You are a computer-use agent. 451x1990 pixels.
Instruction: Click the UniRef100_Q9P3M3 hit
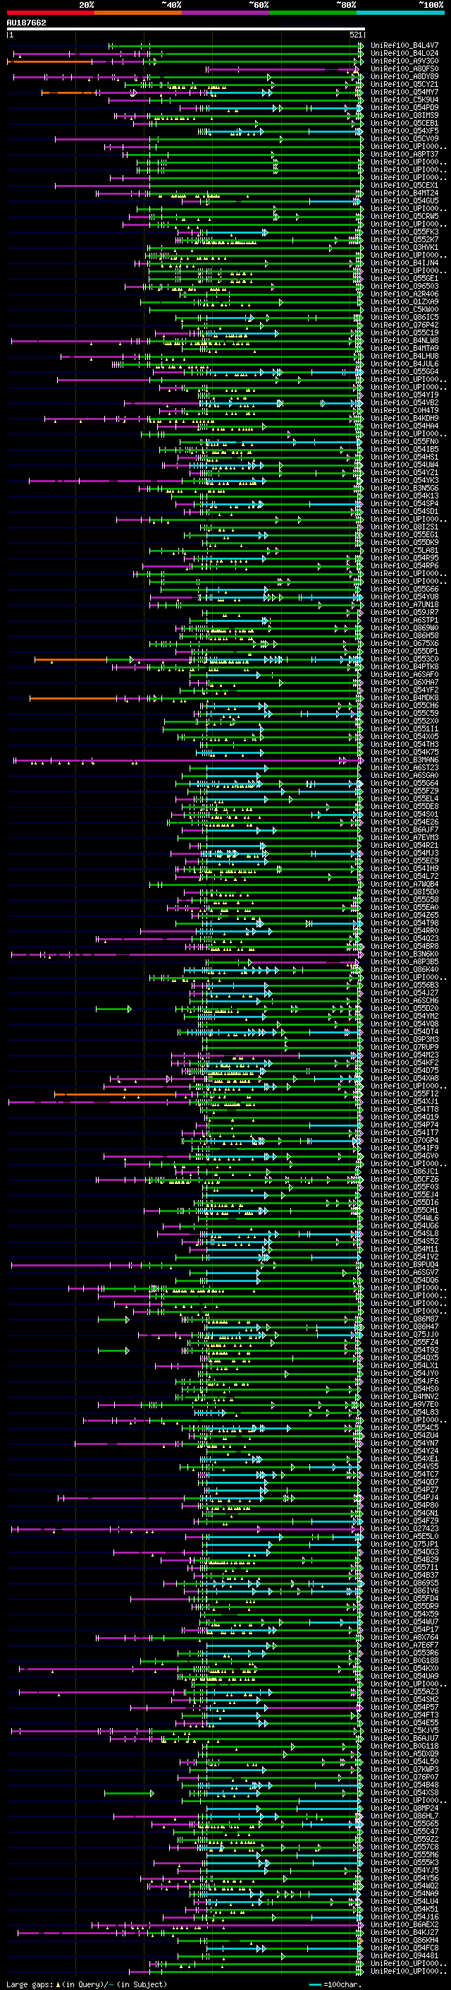[x=404, y=1039]
